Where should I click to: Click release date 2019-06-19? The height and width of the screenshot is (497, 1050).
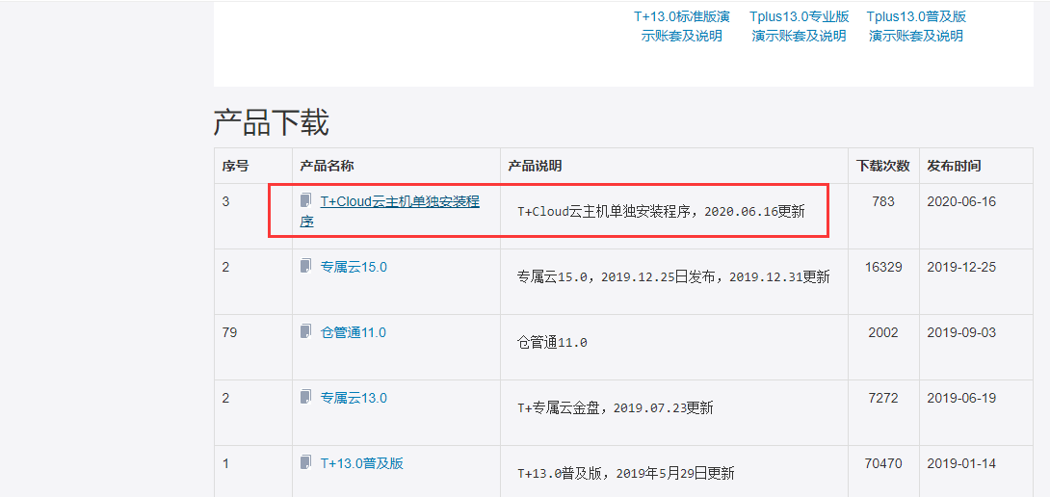click(x=961, y=399)
